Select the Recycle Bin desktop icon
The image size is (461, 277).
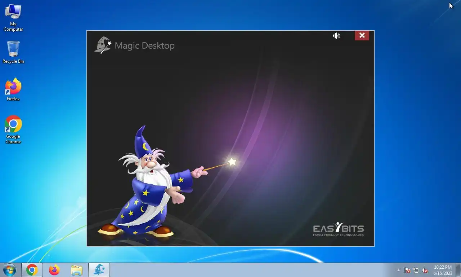pyautogui.click(x=13, y=52)
